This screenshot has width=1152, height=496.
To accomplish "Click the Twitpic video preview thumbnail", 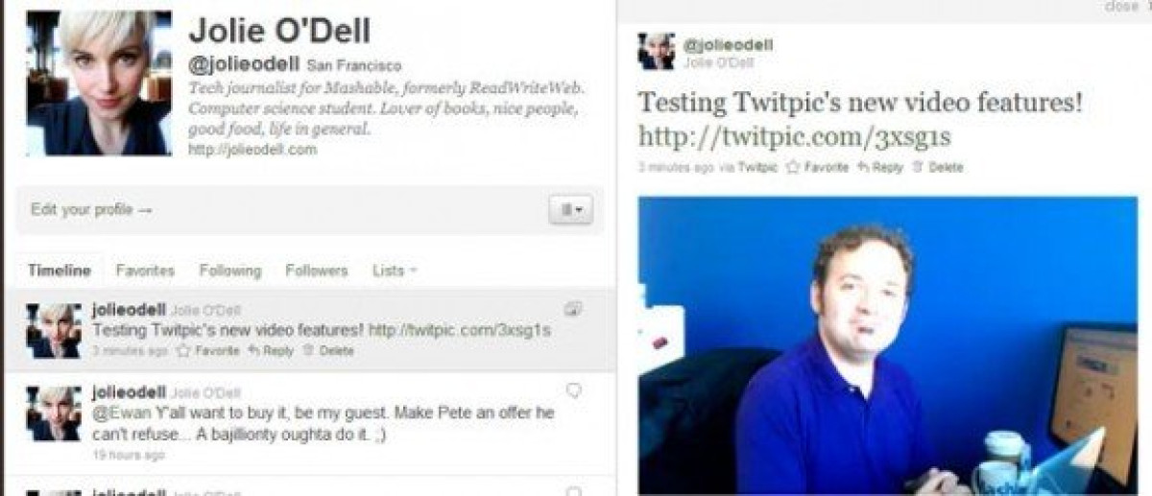I will point(894,345).
